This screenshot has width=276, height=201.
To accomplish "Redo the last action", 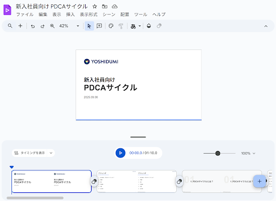I will (43, 26).
